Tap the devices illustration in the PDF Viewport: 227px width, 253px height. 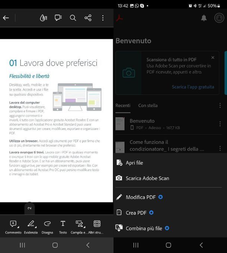click(77, 97)
